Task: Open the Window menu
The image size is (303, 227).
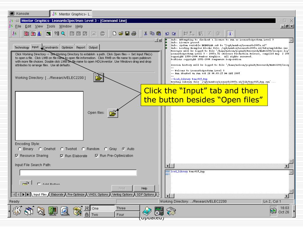Action: [x=65, y=26]
